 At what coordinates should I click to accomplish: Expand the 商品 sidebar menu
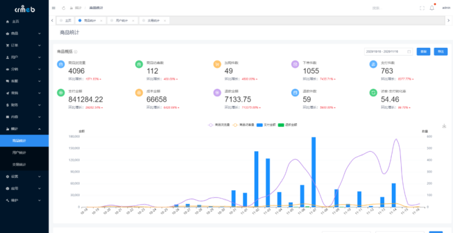click(24, 33)
